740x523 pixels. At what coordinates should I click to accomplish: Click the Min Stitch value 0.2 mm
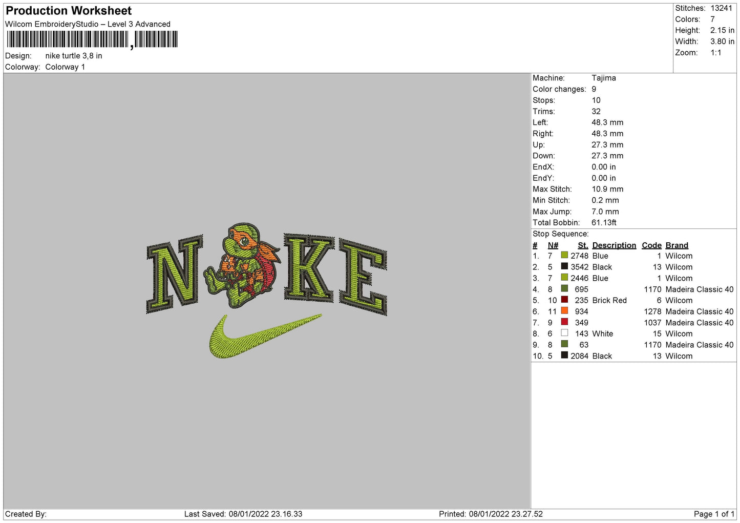pos(605,200)
